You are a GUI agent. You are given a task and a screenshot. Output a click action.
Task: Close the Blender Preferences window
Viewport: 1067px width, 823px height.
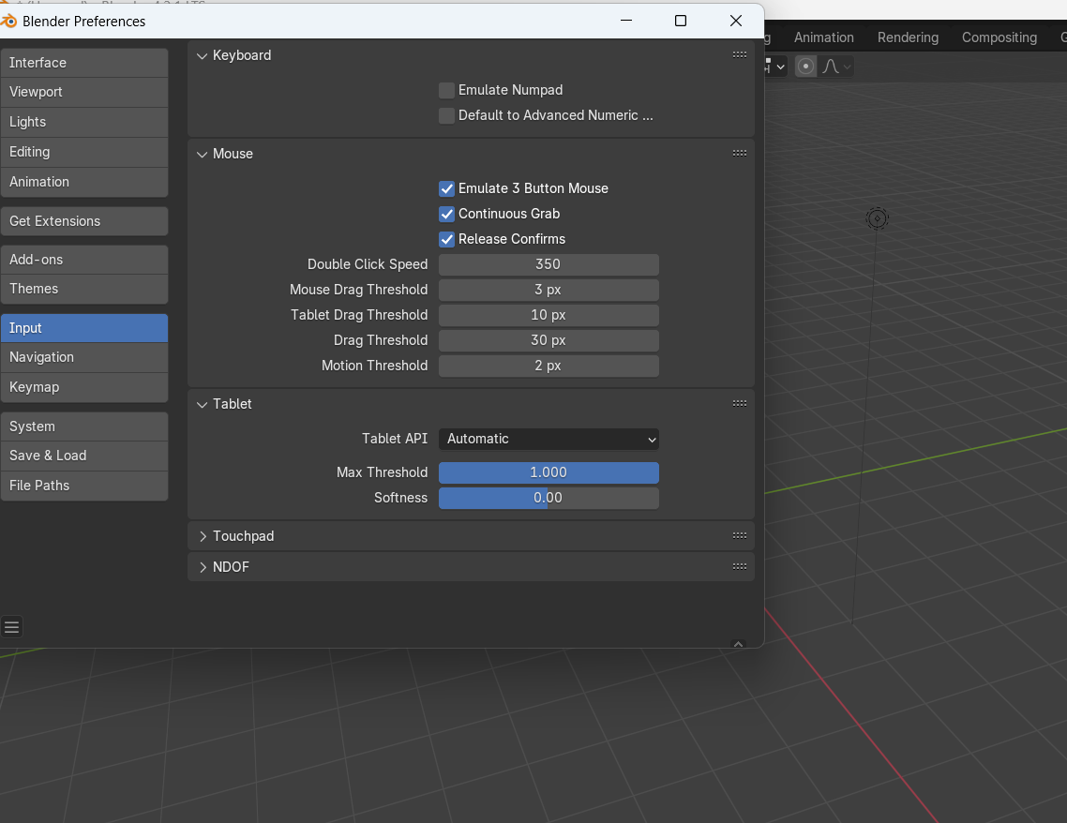[736, 21]
